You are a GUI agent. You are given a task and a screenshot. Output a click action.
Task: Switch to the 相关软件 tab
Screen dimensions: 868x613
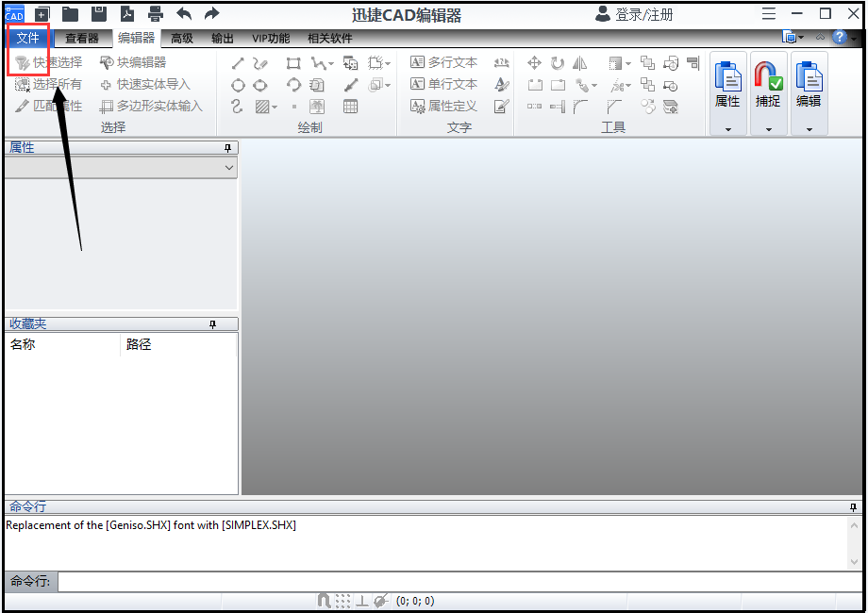click(330, 38)
